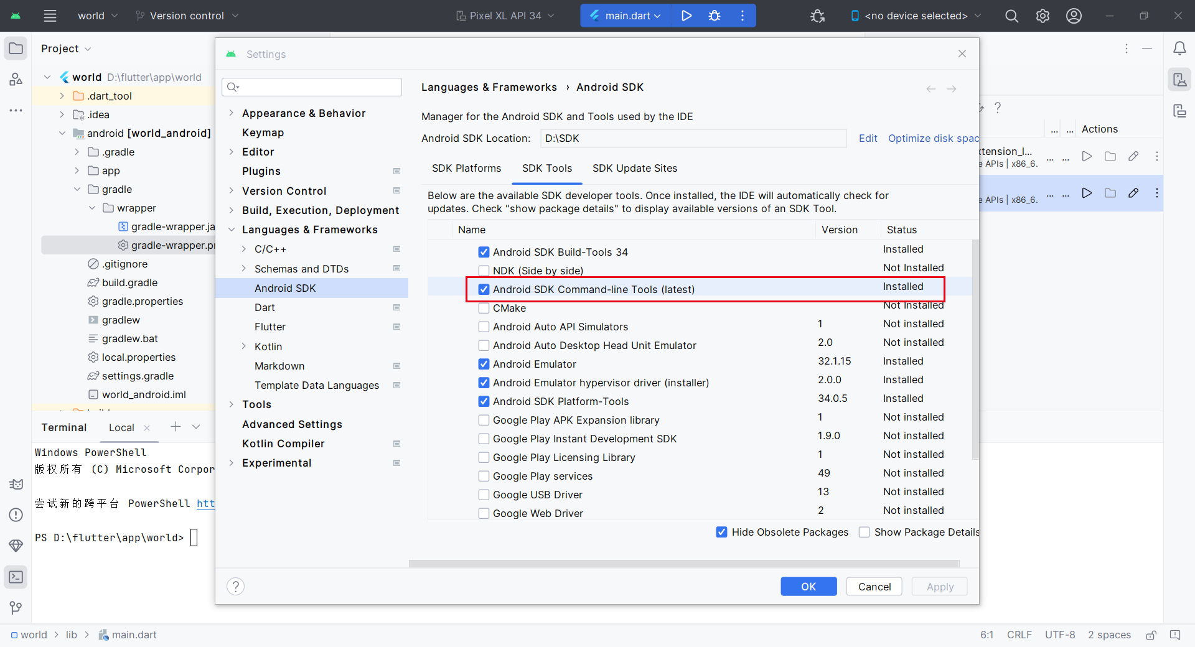
Task: Show more tool windows ellipsis
Action: point(16,110)
